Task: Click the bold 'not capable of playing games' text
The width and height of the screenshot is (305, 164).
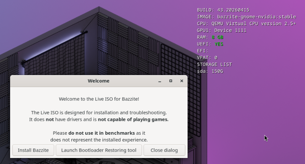Action: point(133,119)
